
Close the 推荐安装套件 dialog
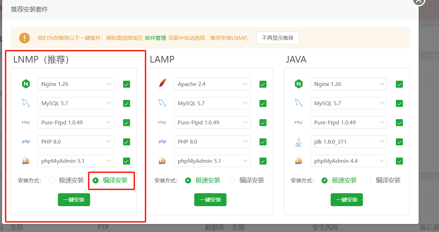pyautogui.click(x=418, y=2)
